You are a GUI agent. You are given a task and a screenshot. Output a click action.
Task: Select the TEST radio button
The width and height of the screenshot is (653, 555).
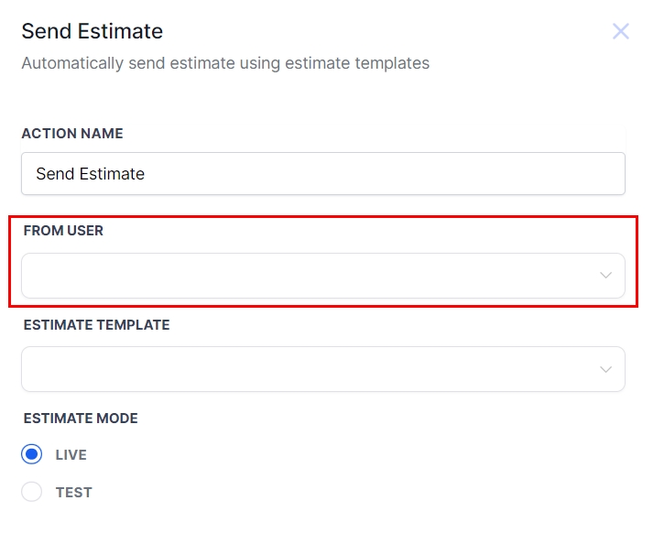32,492
